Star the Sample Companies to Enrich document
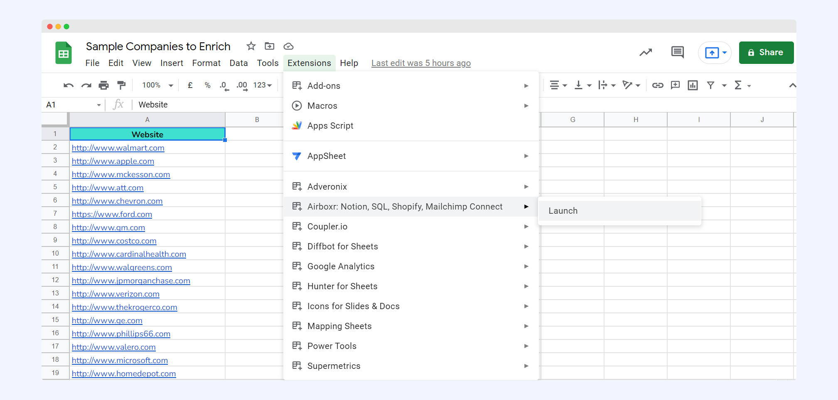This screenshot has height=400, width=838. [x=251, y=46]
